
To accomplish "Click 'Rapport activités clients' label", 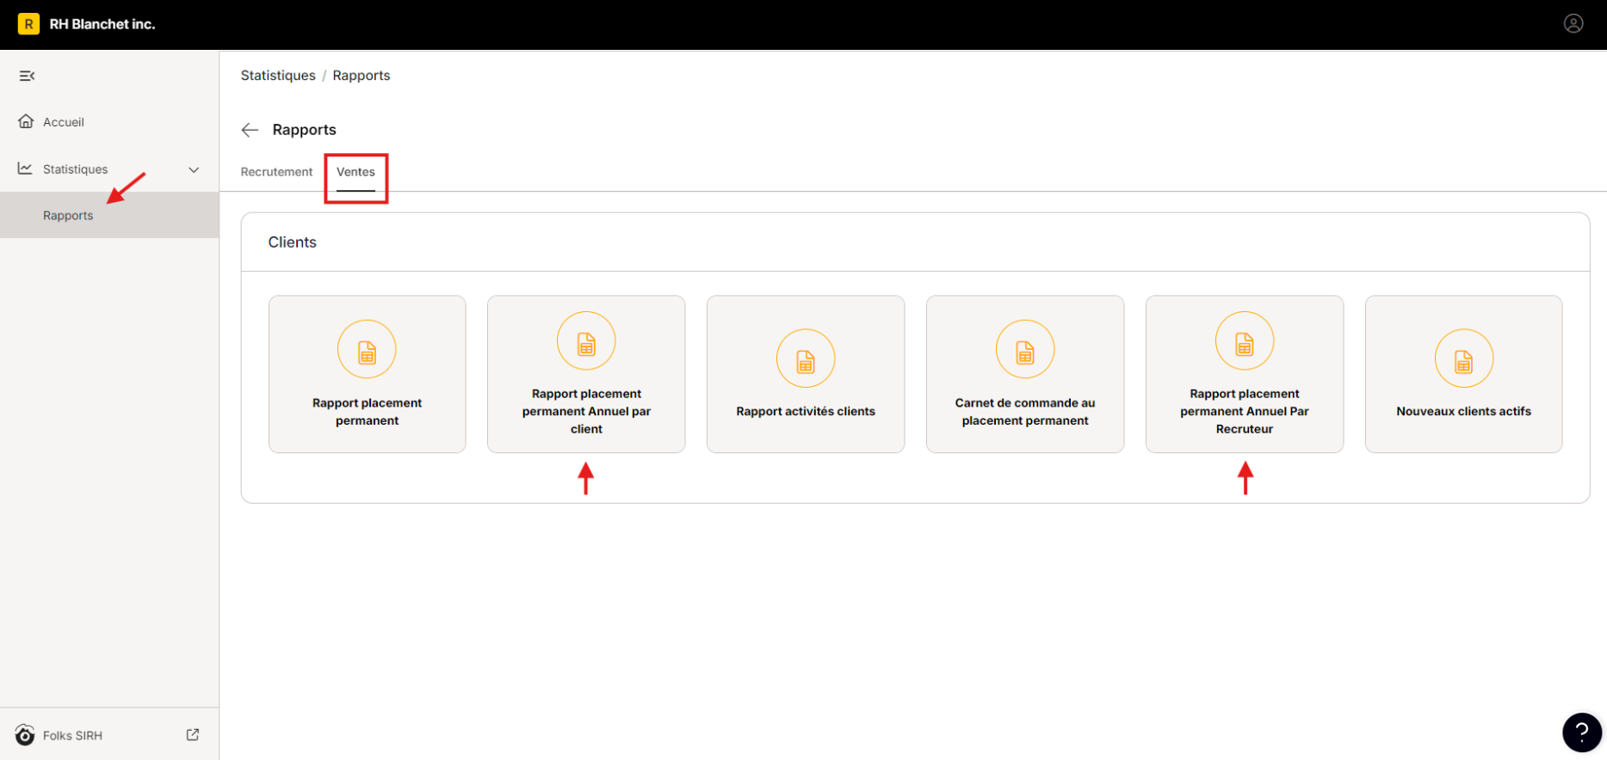I will pyautogui.click(x=806, y=411).
